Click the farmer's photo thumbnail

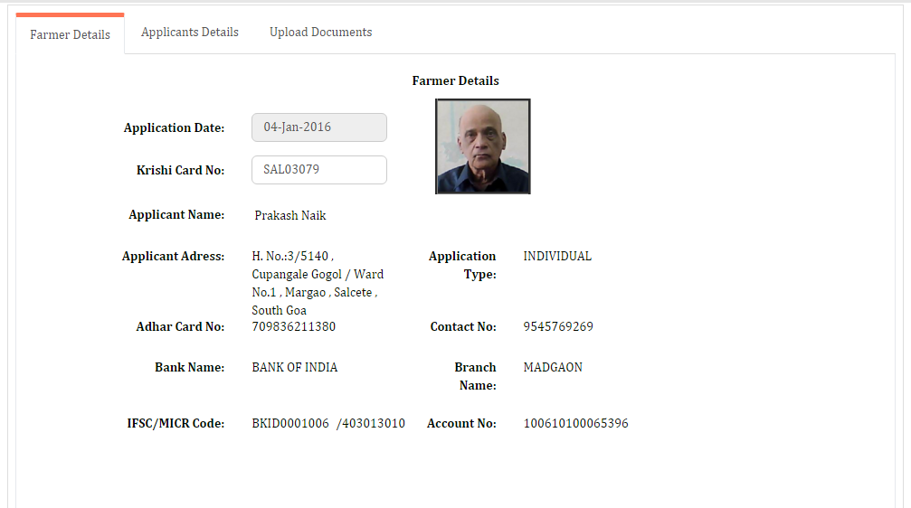pos(483,146)
